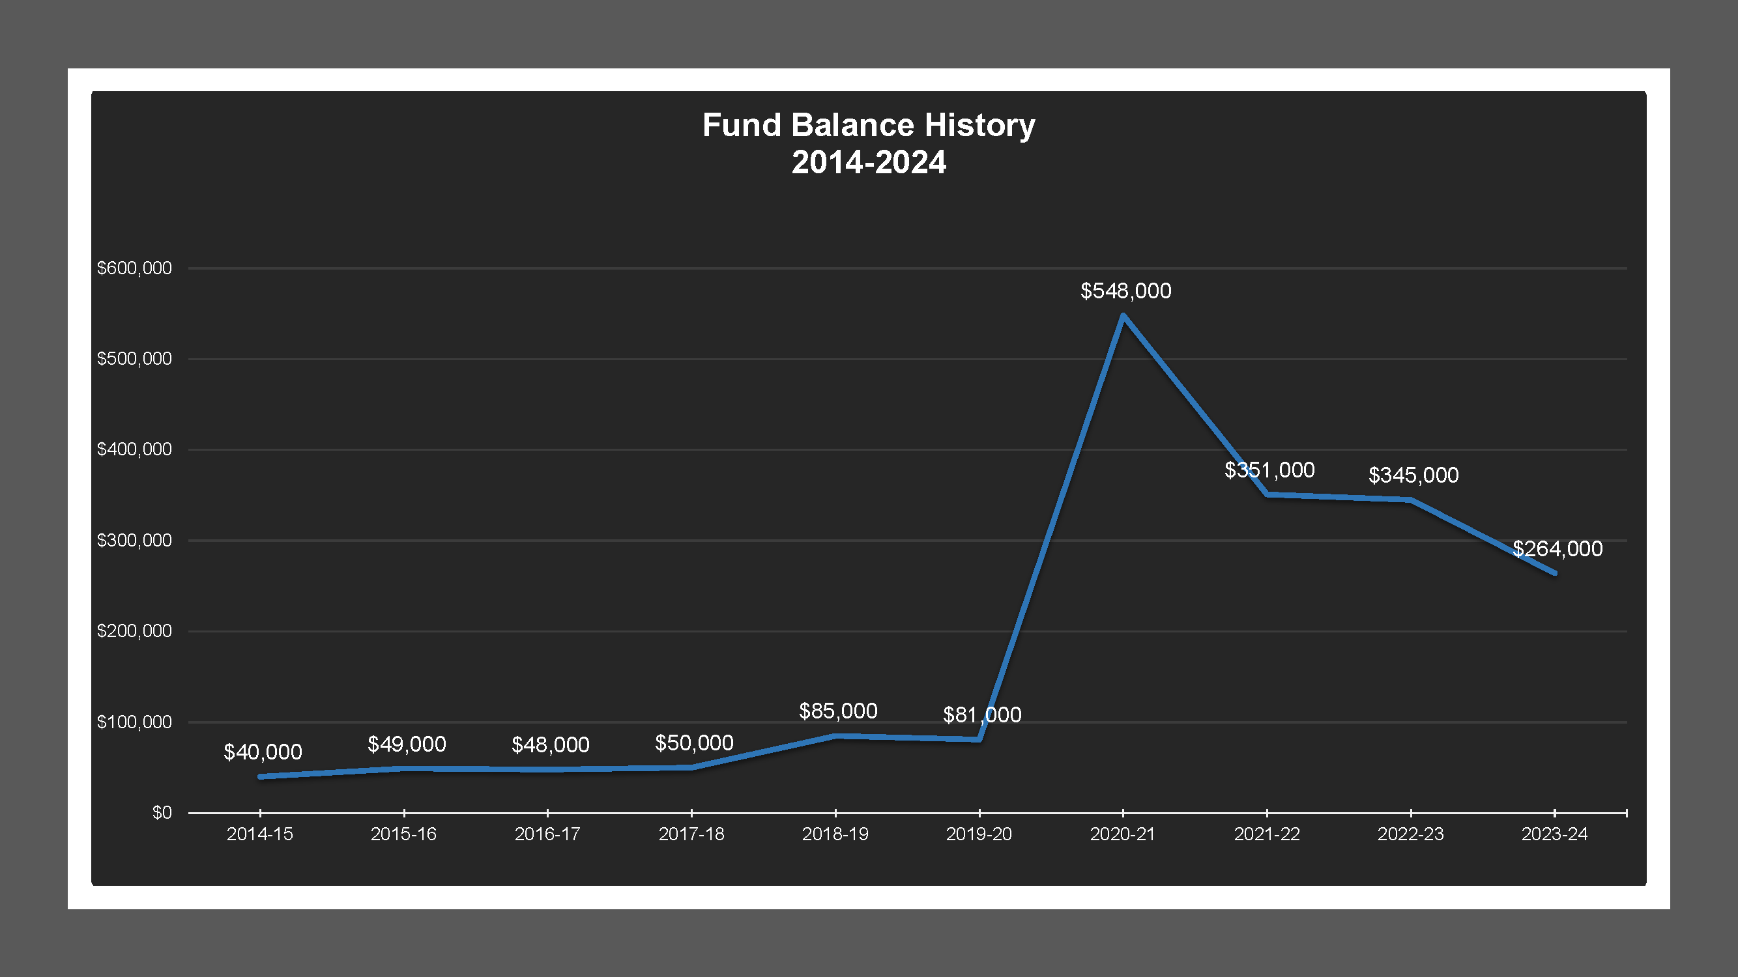Select the $48,000 data label
The image size is (1738, 977).
click(x=551, y=745)
